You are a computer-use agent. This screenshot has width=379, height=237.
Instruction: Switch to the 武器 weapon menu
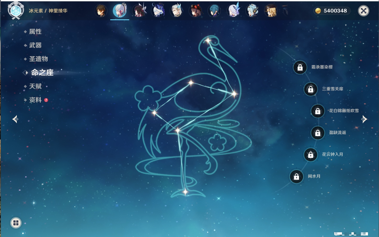(x=35, y=45)
